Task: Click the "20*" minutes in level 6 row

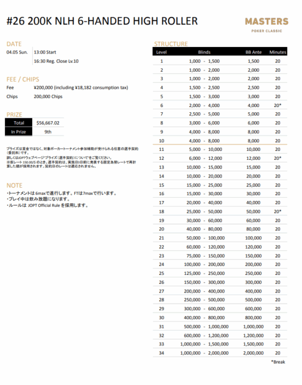Action: [x=278, y=105]
